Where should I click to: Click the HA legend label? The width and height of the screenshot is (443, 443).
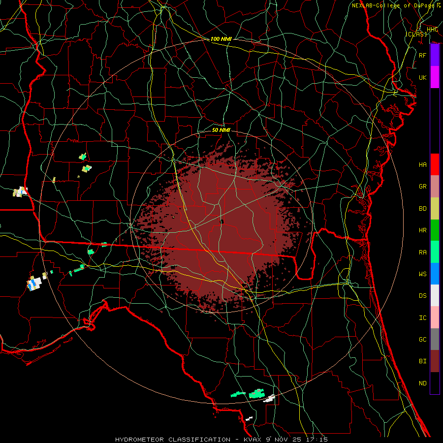pyautogui.click(x=422, y=164)
